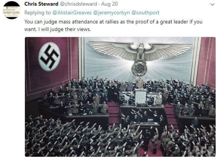Follow the @jeremycorbyn mention link
Image resolution: width=219 pixels, height=159 pixels.
(111, 13)
